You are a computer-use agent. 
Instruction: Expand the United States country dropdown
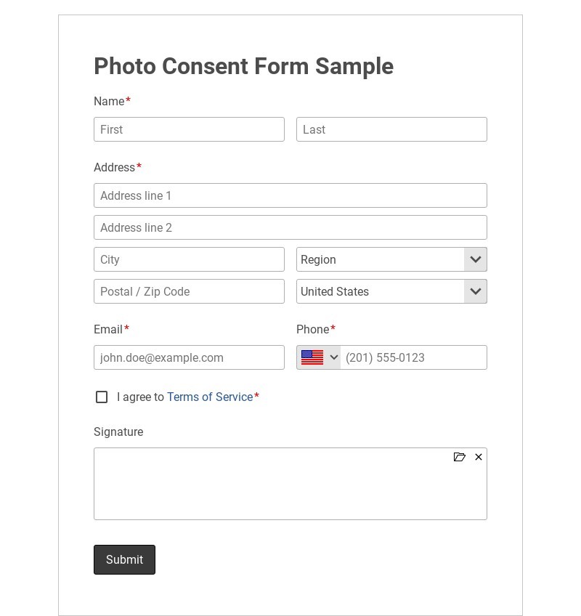point(381,291)
